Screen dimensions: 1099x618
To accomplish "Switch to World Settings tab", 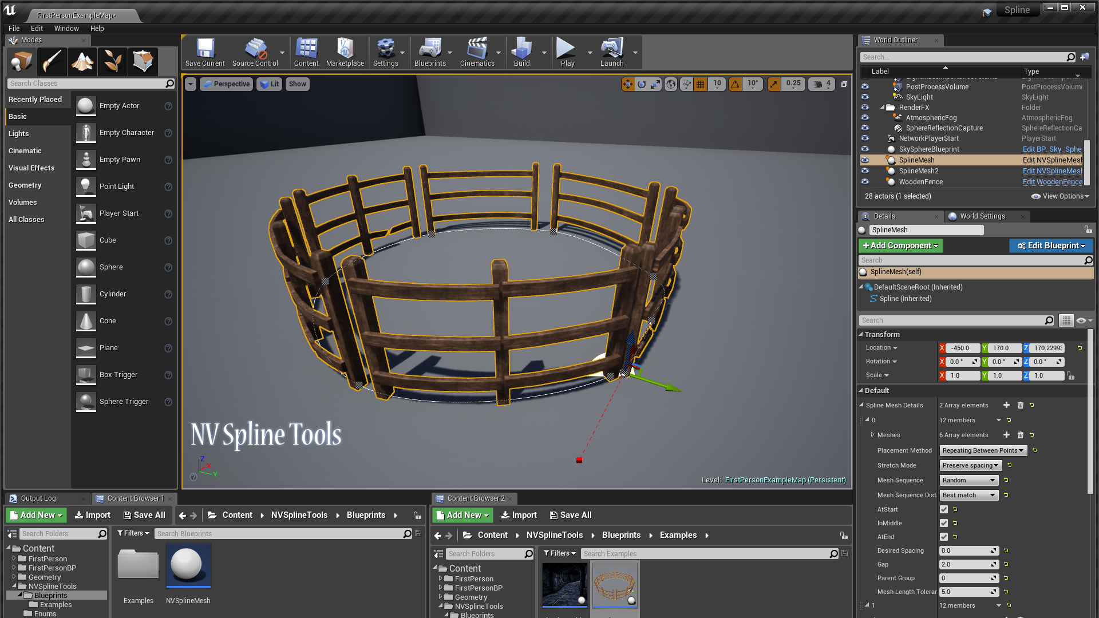I will tap(982, 216).
